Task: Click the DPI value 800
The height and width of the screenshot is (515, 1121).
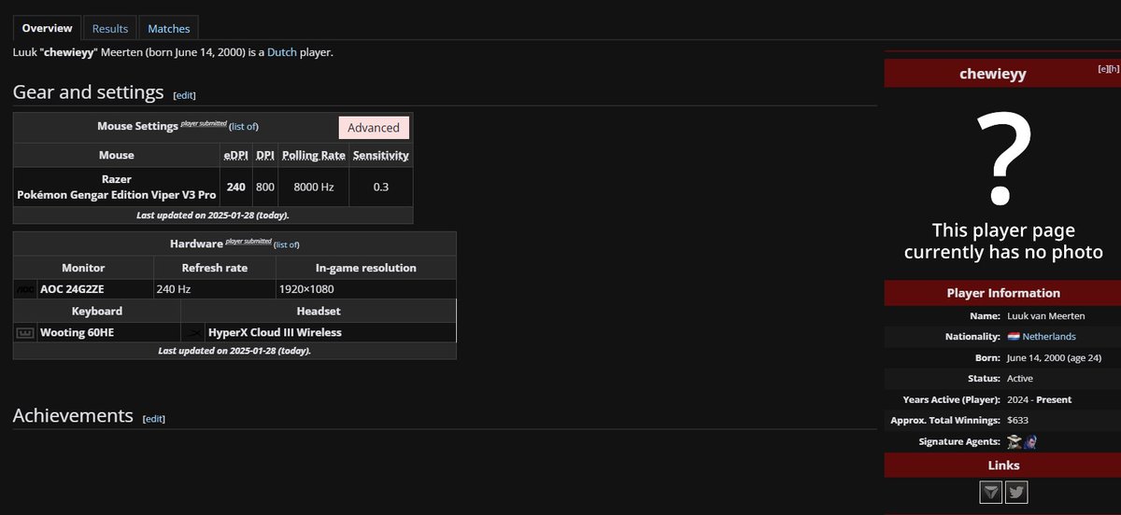Action: coord(265,188)
